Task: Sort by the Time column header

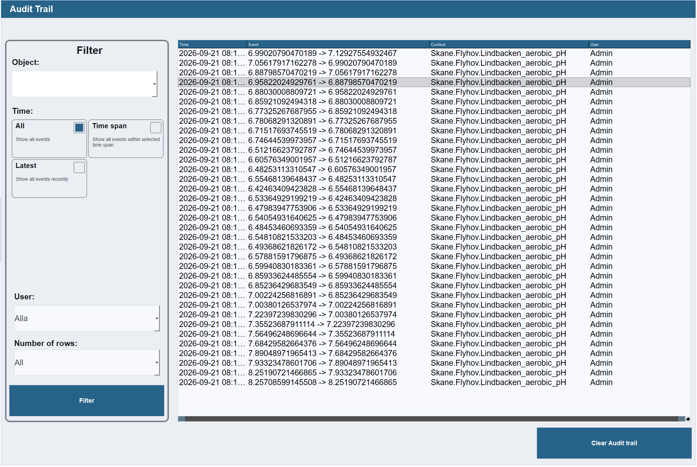Action: point(212,44)
